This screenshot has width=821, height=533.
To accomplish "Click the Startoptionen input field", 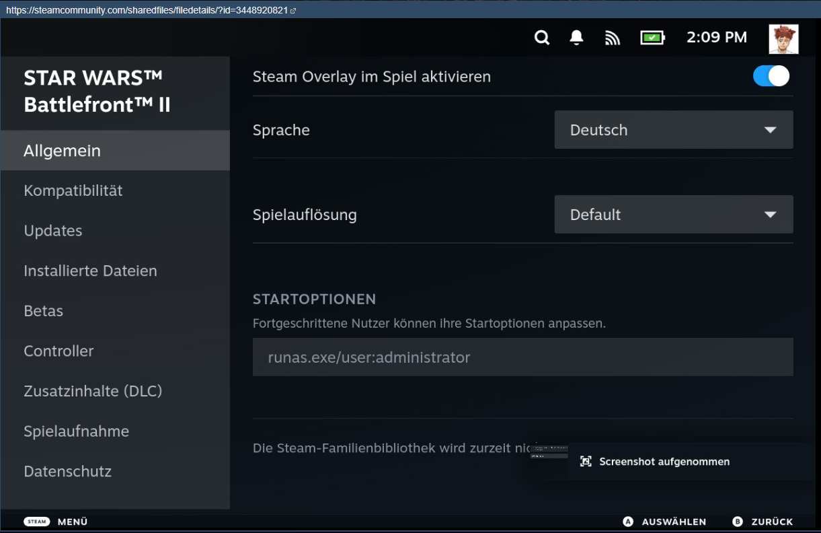I will click(523, 357).
